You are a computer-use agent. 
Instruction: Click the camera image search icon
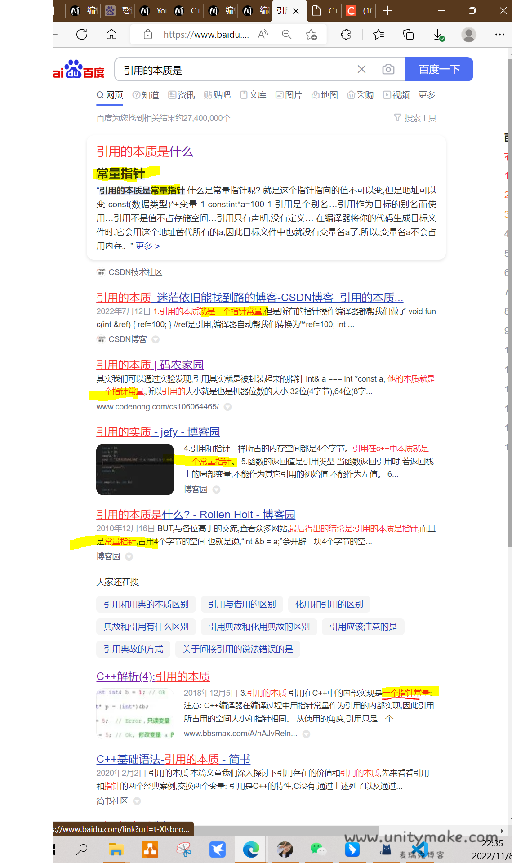click(x=388, y=69)
